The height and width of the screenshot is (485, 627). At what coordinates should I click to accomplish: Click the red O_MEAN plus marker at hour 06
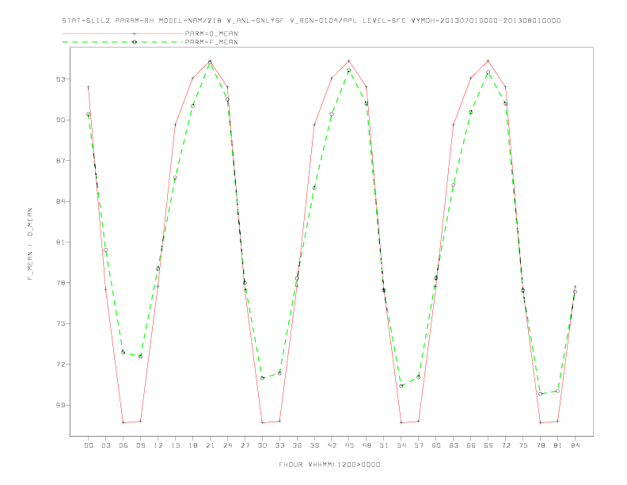click(123, 422)
